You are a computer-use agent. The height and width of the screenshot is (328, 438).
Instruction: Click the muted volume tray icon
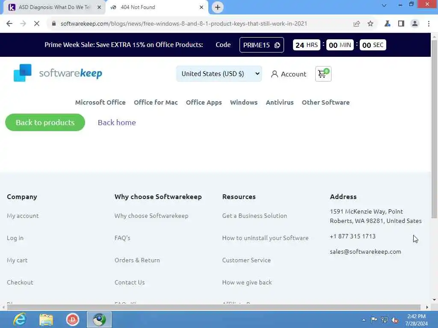[x=395, y=320]
